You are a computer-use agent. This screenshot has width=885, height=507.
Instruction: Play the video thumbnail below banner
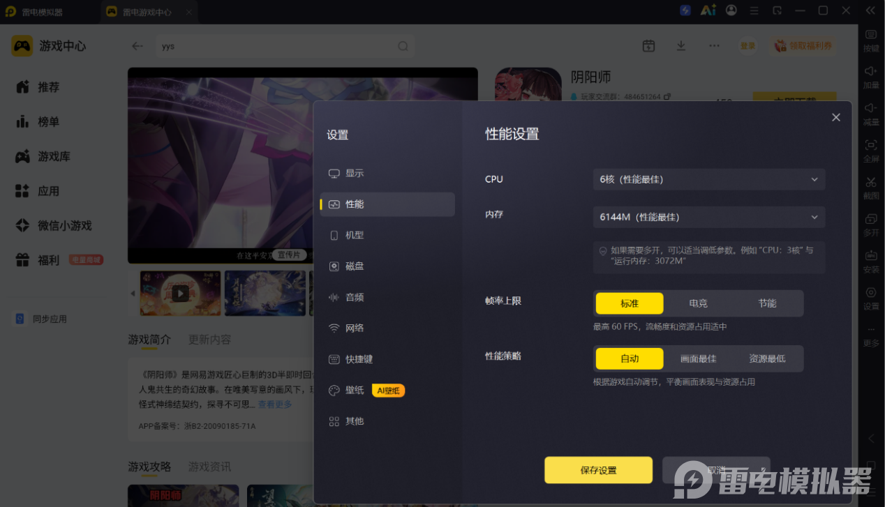point(180,293)
